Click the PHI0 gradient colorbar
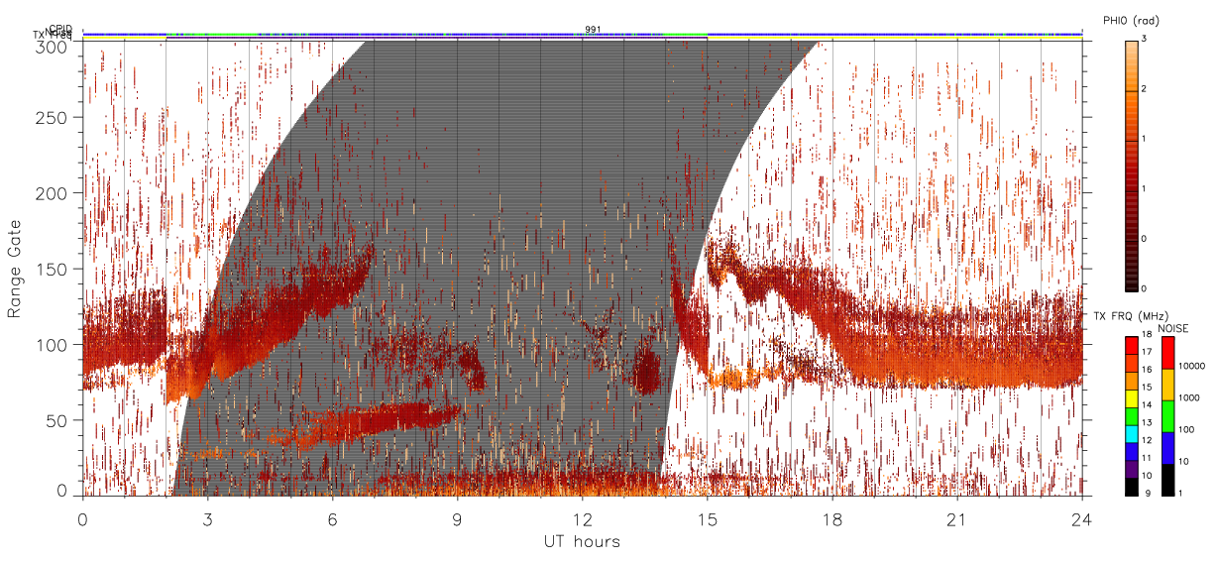1217x562 pixels. point(1131,165)
